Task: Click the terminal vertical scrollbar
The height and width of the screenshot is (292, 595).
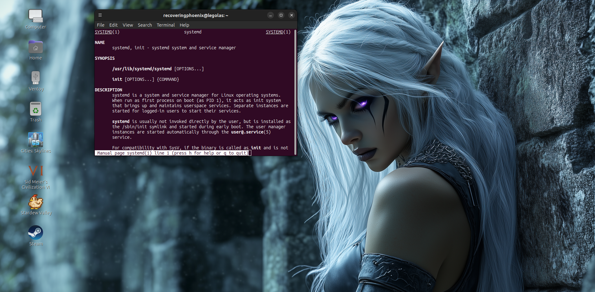Action: [295, 92]
